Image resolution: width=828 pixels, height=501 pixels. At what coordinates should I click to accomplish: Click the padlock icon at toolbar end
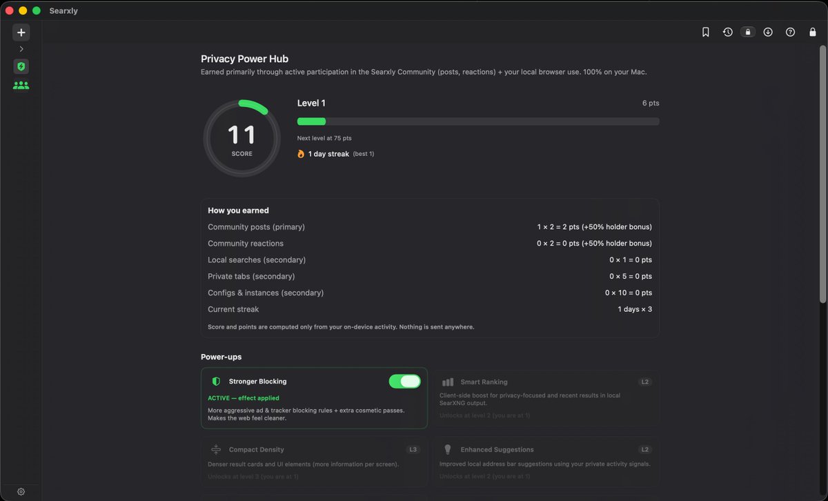(x=812, y=32)
